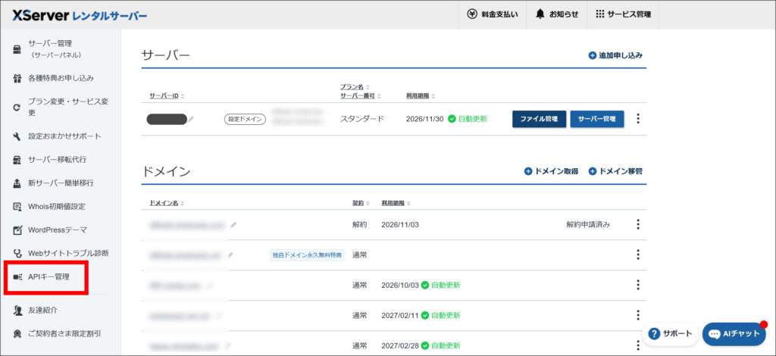Click the gift icon beside 各種特典お申し込み
The image size is (776, 356).
[17, 78]
